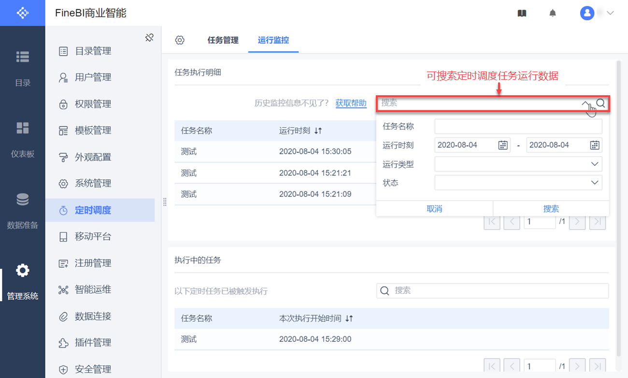Sort by 本次执行开始时间 column
Viewport: 628px width, 378px height.
coord(349,319)
